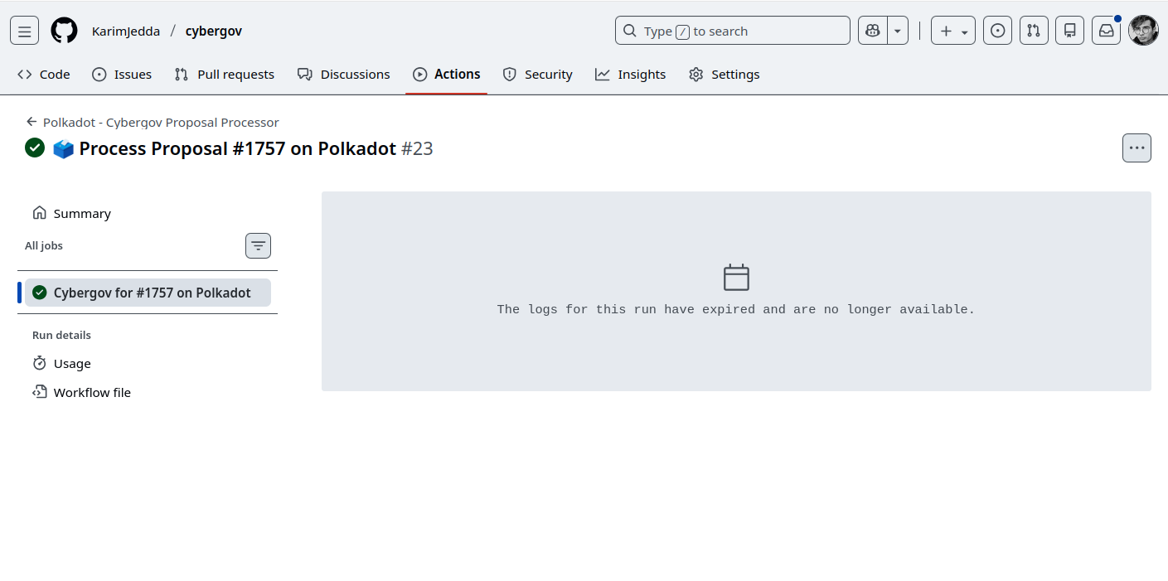The width and height of the screenshot is (1168, 581).
Task: Open the Workflow file page
Action: [x=92, y=393]
